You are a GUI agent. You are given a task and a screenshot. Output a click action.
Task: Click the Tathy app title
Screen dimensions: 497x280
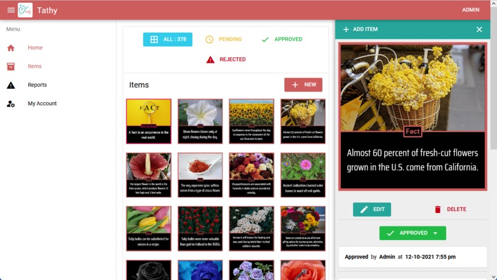click(47, 10)
